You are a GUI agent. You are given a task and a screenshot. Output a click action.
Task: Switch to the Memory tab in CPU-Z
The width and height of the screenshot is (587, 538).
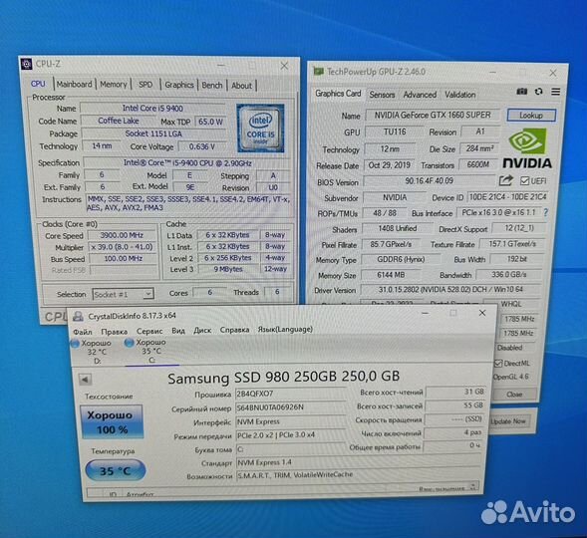coord(113,85)
